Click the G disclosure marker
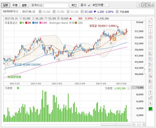156x128 pixels. (58, 59)
